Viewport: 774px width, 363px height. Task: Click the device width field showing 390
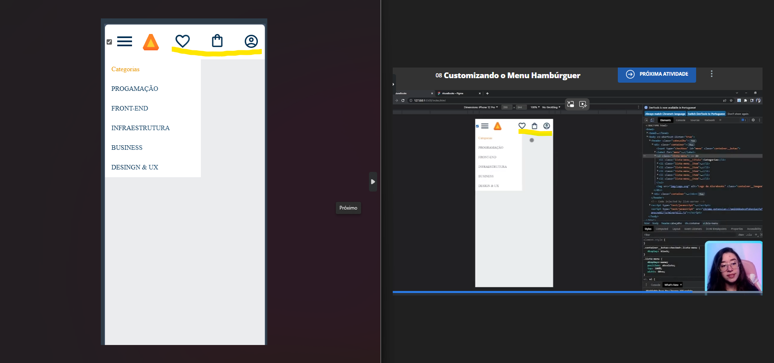click(x=507, y=107)
